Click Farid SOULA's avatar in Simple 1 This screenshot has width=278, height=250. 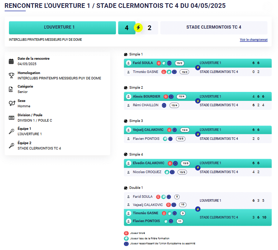click(128, 63)
